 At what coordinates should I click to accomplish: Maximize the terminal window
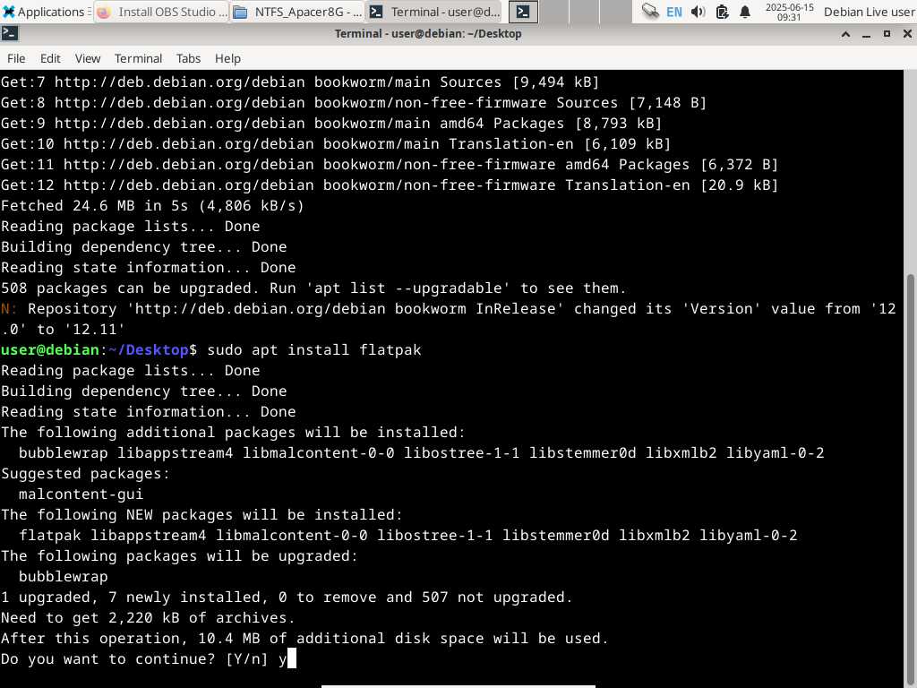pyautogui.click(x=887, y=34)
